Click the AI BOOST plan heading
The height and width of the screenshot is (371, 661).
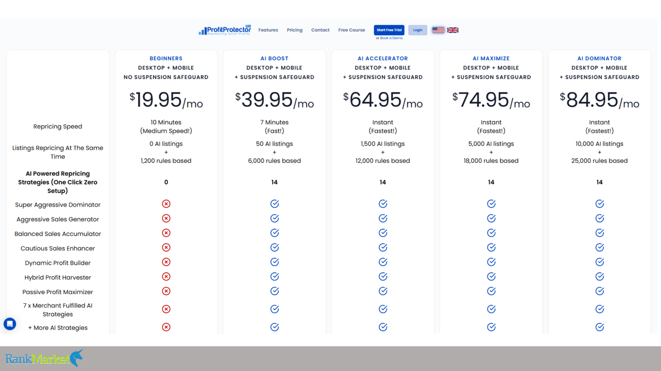click(274, 58)
